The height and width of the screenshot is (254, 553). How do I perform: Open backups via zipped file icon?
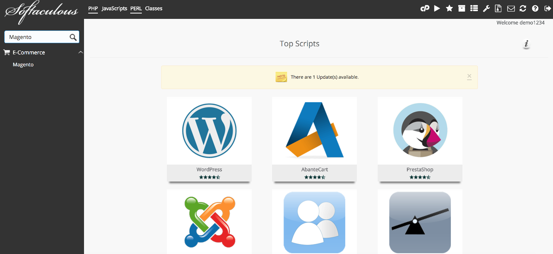click(x=498, y=8)
